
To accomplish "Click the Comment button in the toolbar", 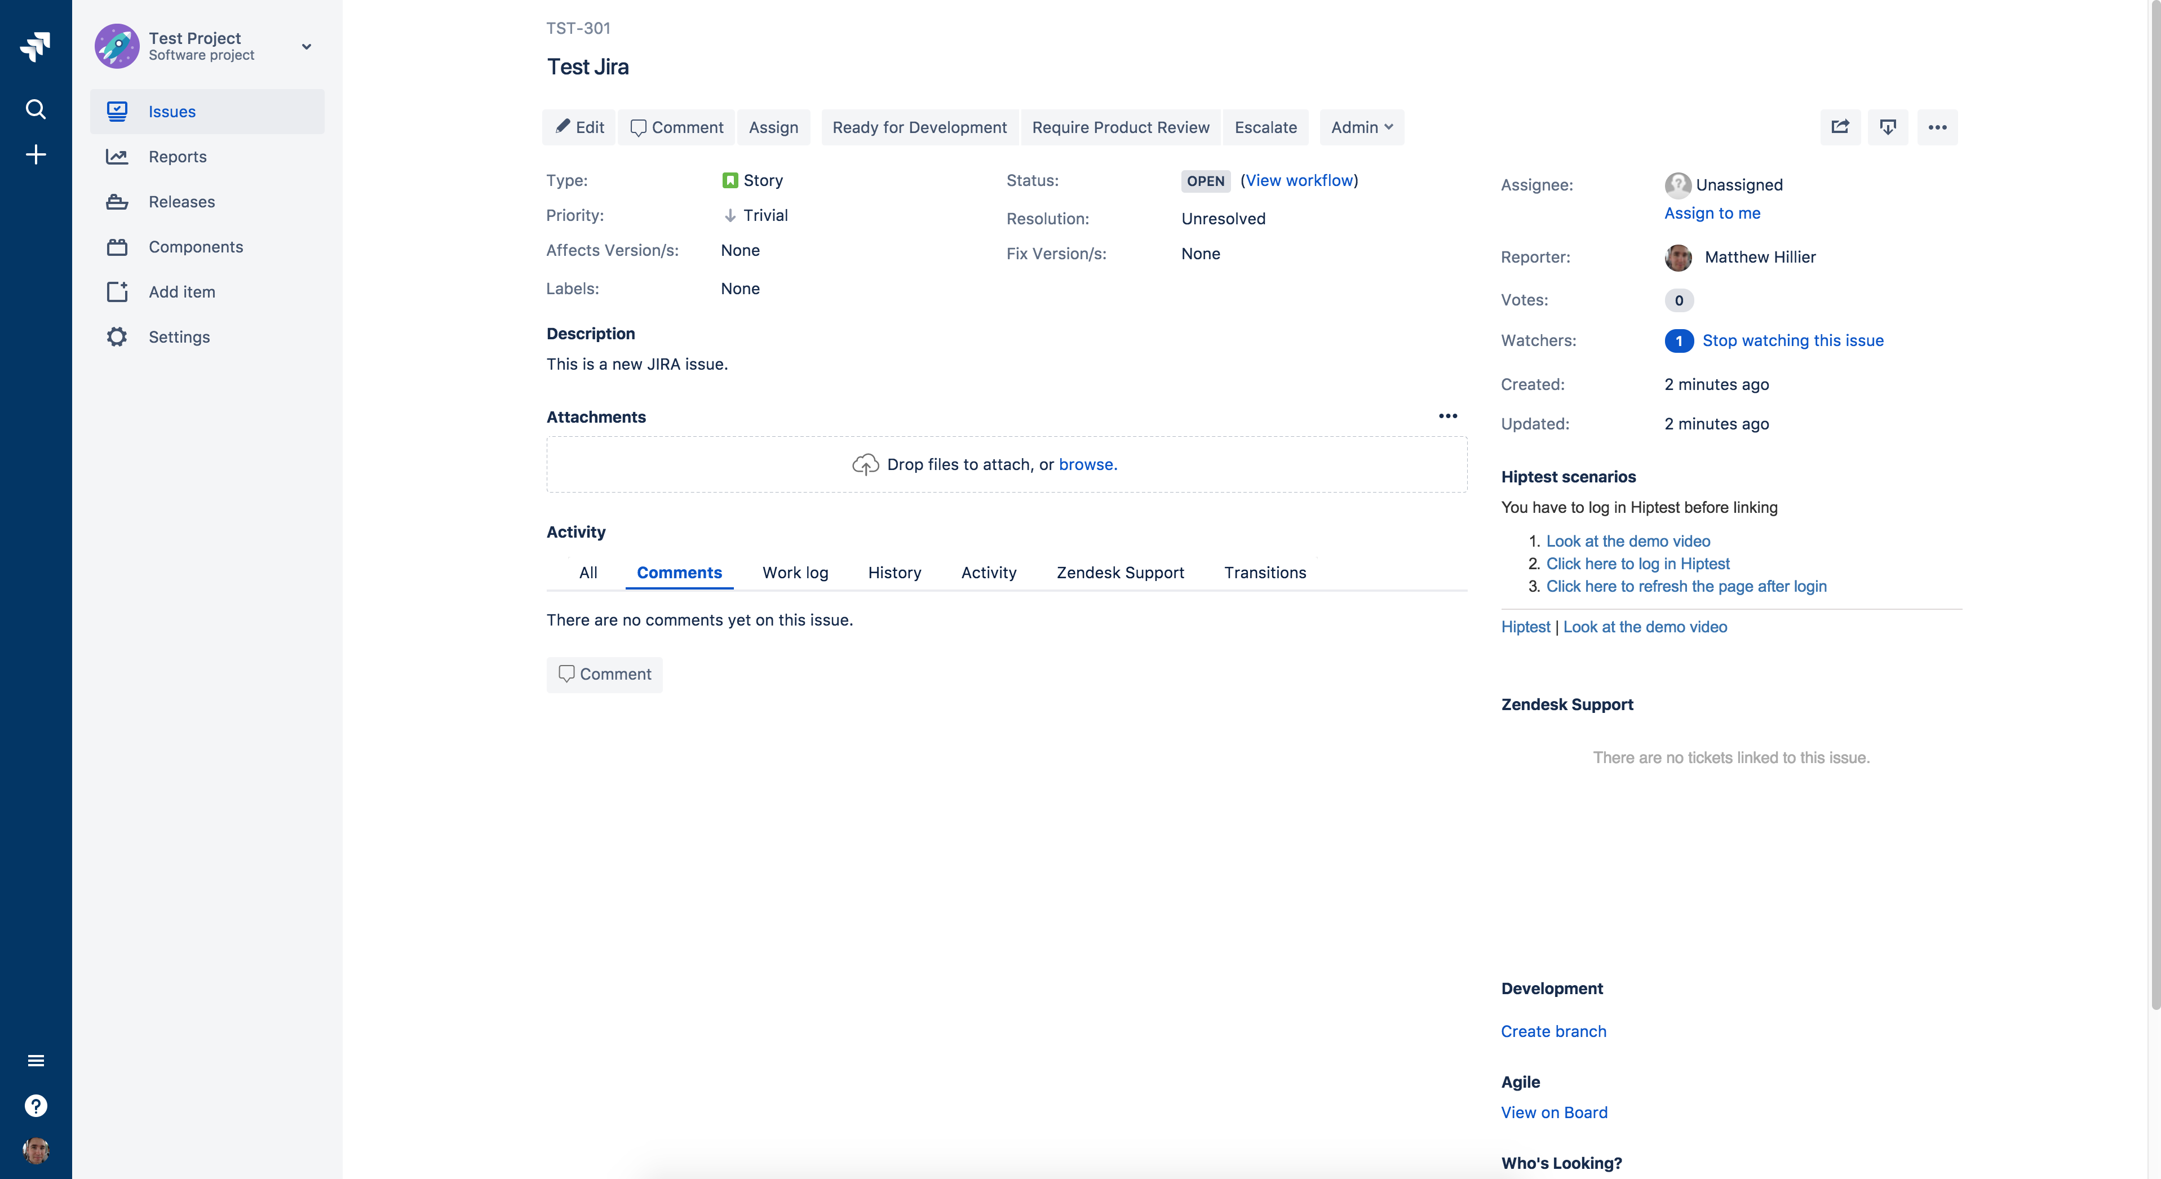I will (x=676, y=127).
